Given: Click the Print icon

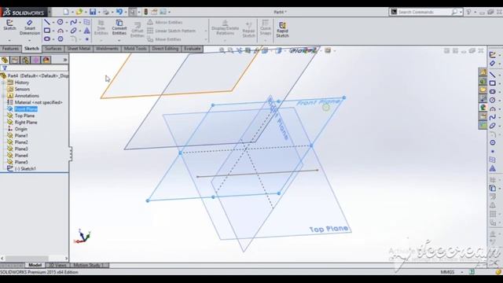Looking at the screenshot, I should click(x=106, y=12).
